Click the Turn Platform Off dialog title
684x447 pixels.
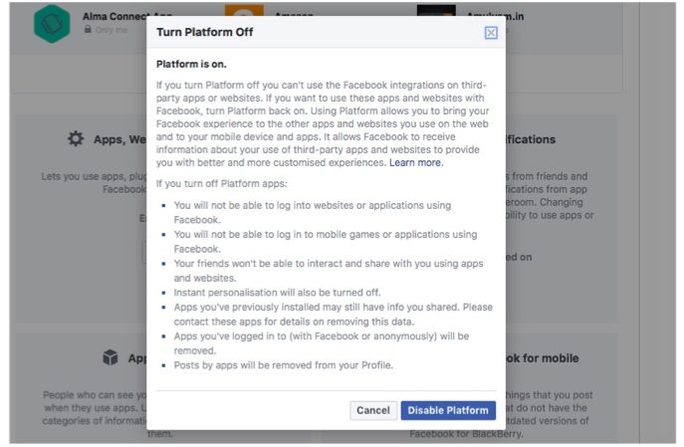(203, 33)
